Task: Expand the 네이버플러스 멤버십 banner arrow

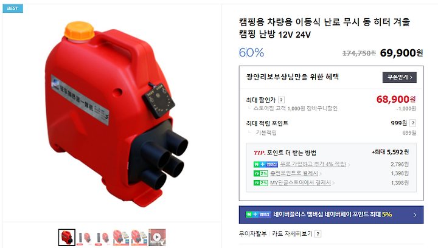Action: [x=415, y=215]
